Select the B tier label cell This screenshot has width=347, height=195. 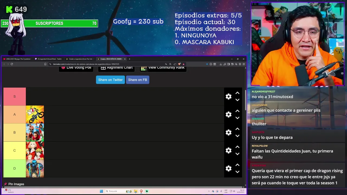pyautogui.click(x=15, y=132)
